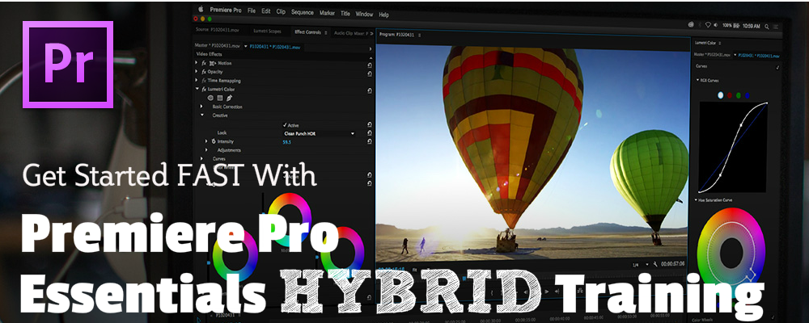Collapse the Hue Saturation Curve section
This screenshot has height=323, width=809.
696,199
